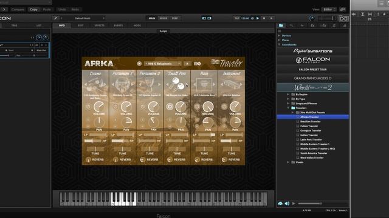This screenshot has height=218, width=389.
Task: Click the Drums Tune slider
Action: coord(95,149)
